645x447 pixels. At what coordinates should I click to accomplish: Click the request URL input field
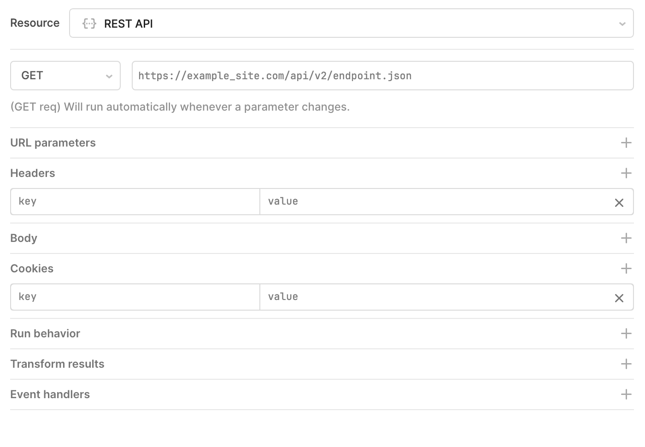point(383,76)
